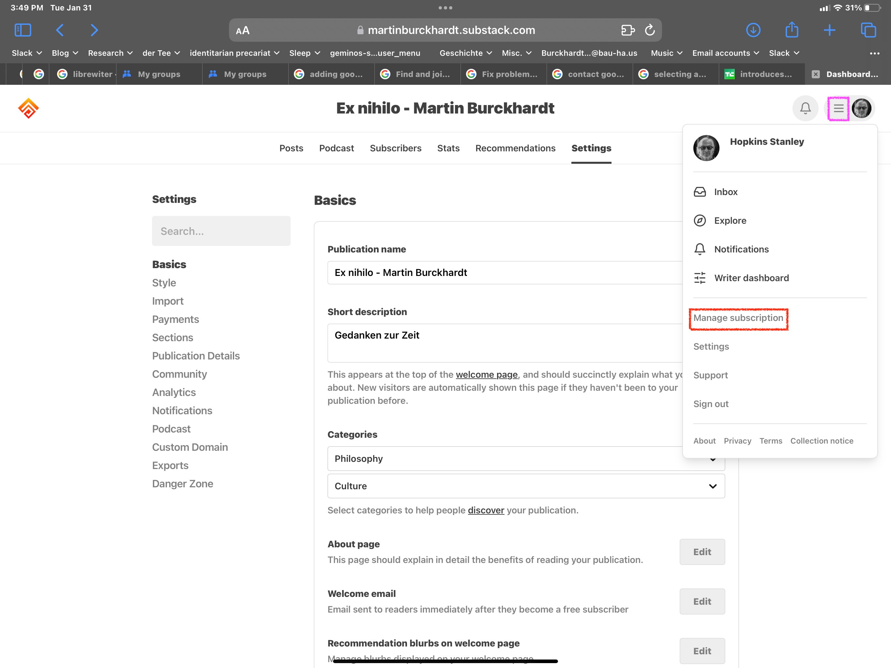Open the Collection notice footer link
The image size is (891, 668).
(x=822, y=441)
